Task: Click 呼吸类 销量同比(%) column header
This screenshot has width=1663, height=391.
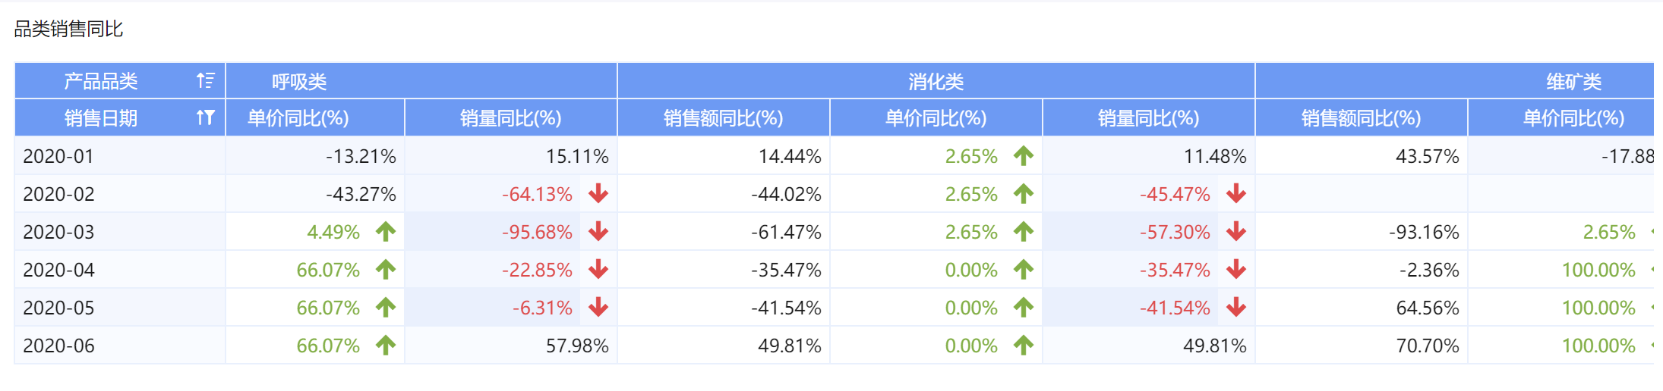Action: [510, 118]
